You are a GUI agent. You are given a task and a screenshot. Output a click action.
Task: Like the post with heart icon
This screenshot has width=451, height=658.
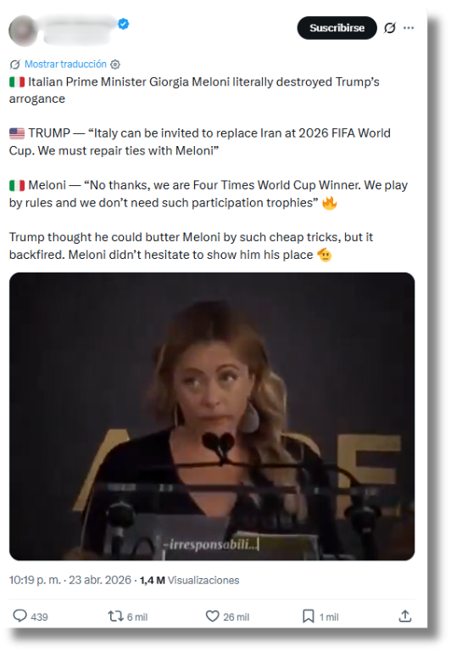(213, 616)
